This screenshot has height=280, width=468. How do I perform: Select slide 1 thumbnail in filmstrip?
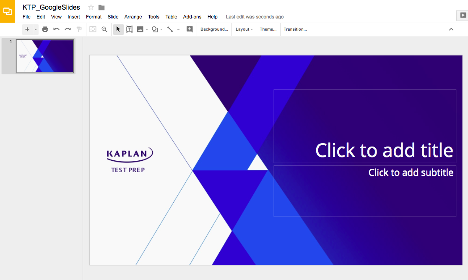click(45, 56)
